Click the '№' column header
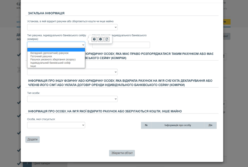The width and height of the screenshot is (248, 167). 146,125
